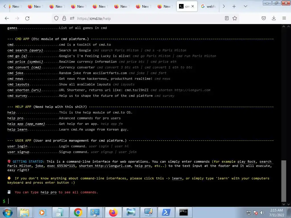Click the 'help pro' command in HELP APP list
291x218 pixels.
pyautogui.click(x=15, y=118)
